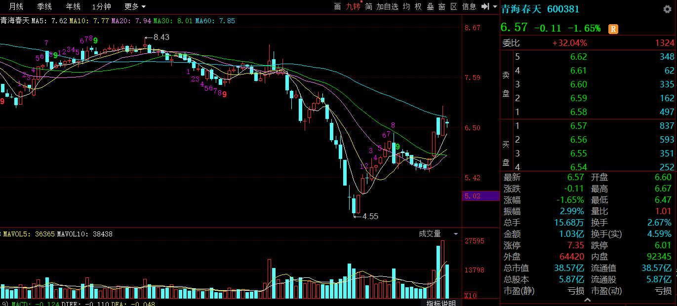Open the 画 drawing tools
Viewport: 677px width, 306px height.
tap(338, 6)
